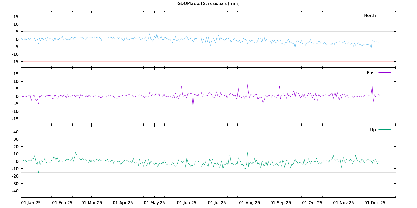Image resolution: width=417 pixels, height=208 pixels.
Task: Select the 01.Apr.25 x-axis date label
Action: 123,203
